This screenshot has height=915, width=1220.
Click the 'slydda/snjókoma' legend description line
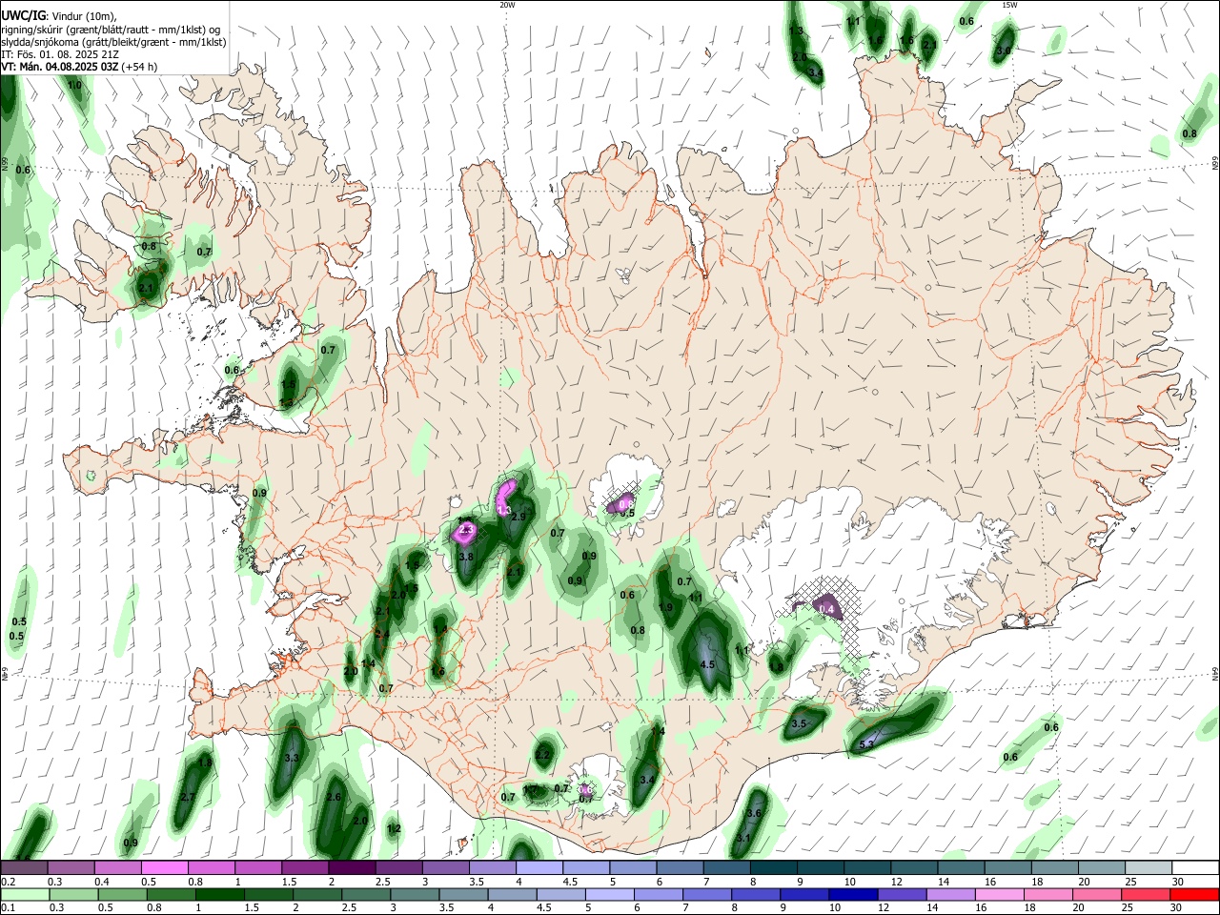pyautogui.click(x=113, y=42)
